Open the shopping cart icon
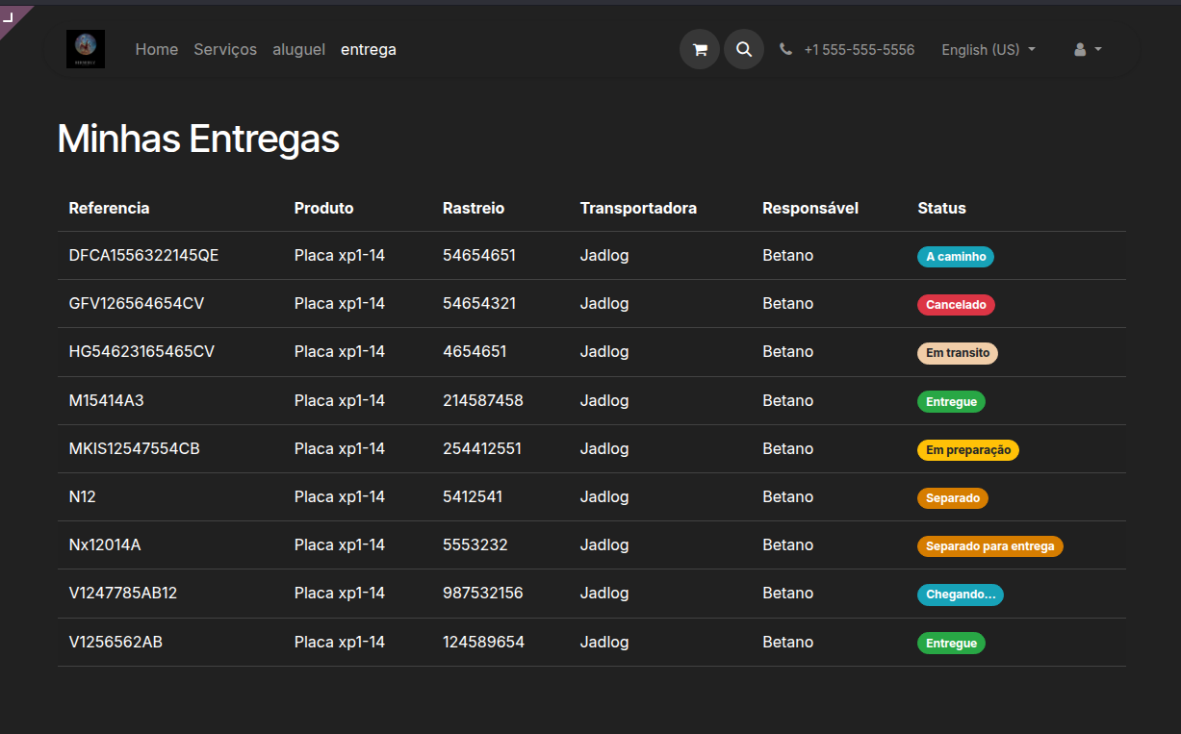Viewport: 1181px width, 734px height. [700, 49]
